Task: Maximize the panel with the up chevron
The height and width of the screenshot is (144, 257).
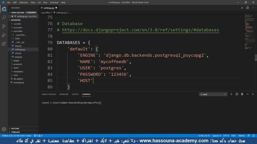Action: pos(247,94)
